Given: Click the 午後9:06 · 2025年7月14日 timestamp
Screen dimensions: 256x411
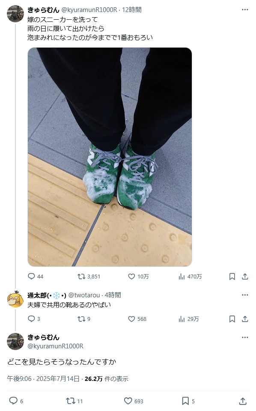Looking at the screenshot, I should pyautogui.click(x=43, y=379).
